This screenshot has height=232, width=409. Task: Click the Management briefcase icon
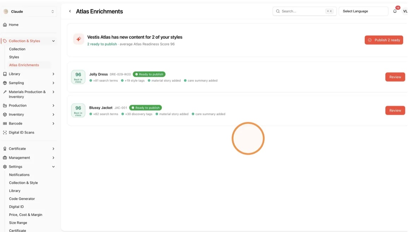[x=5, y=158]
